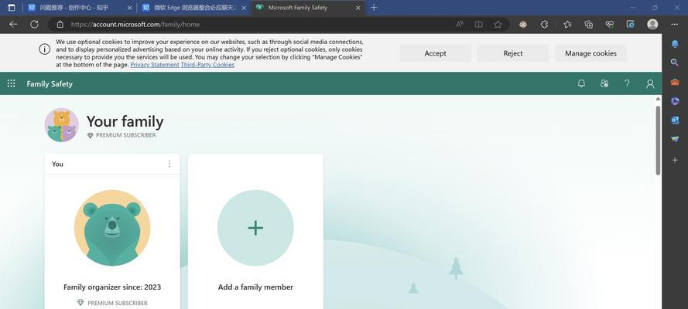Open the tab actions menu icon
This screenshot has width=688, height=309.
[12, 8]
